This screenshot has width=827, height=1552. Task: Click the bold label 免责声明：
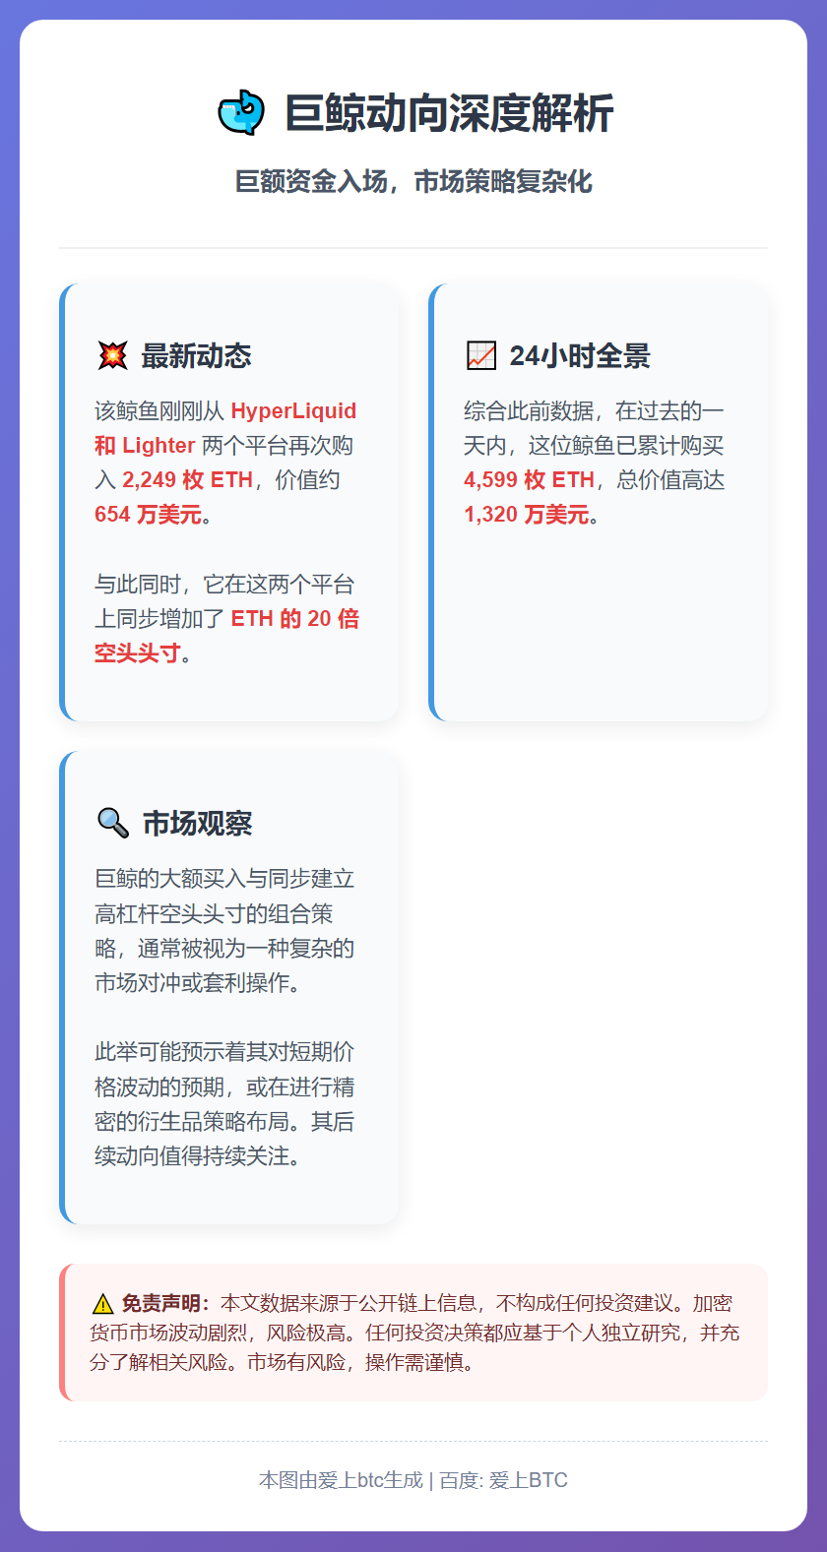[x=165, y=1304]
